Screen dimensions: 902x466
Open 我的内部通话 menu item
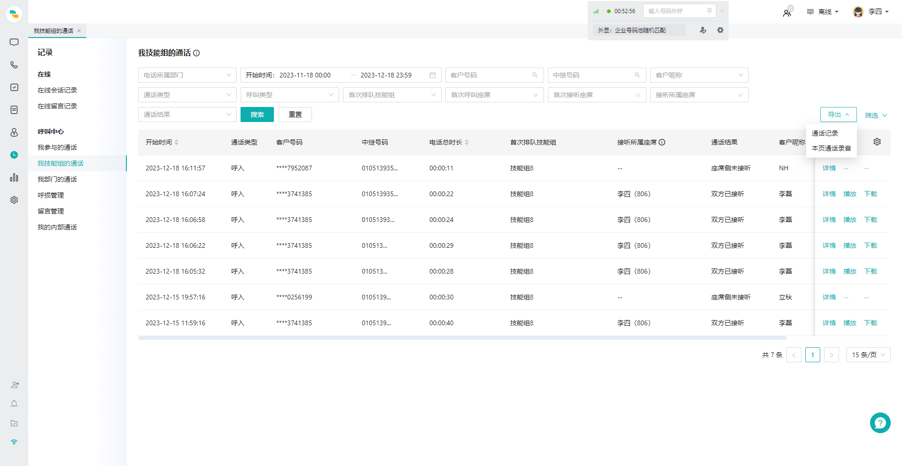click(57, 227)
